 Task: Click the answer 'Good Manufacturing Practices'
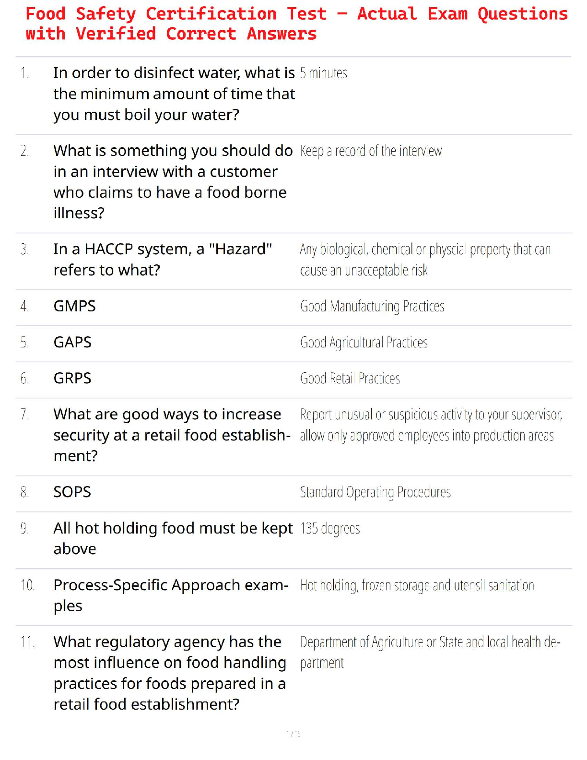click(x=372, y=307)
